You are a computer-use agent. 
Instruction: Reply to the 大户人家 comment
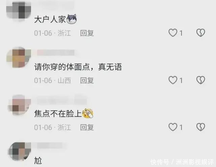pos(87,33)
